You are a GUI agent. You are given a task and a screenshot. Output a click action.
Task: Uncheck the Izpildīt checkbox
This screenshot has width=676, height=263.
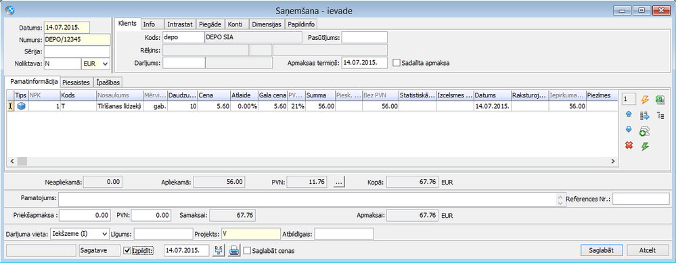click(x=127, y=250)
